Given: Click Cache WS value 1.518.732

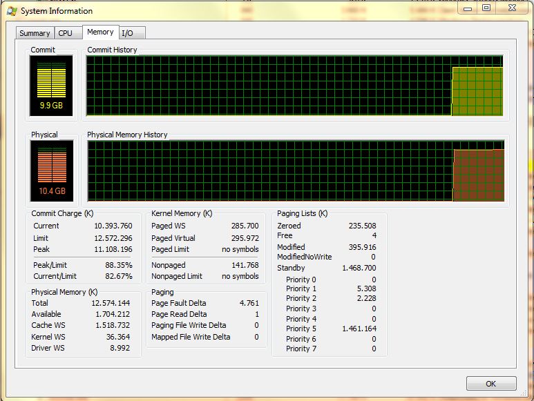Looking at the screenshot, I should tap(113, 325).
